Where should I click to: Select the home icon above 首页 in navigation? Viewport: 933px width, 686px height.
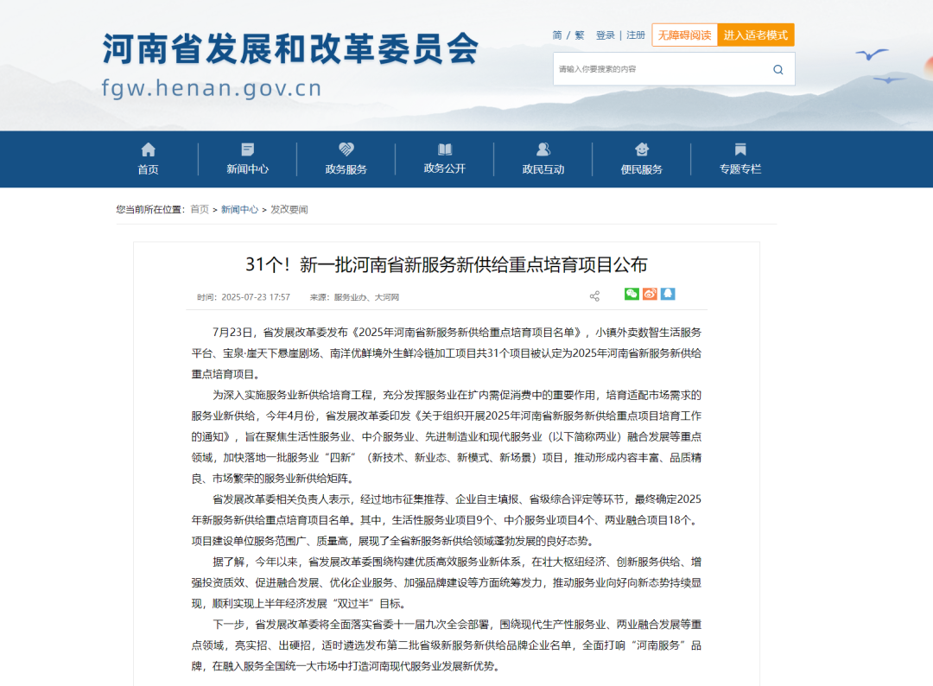pyautogui.click(x=147, y=149)
